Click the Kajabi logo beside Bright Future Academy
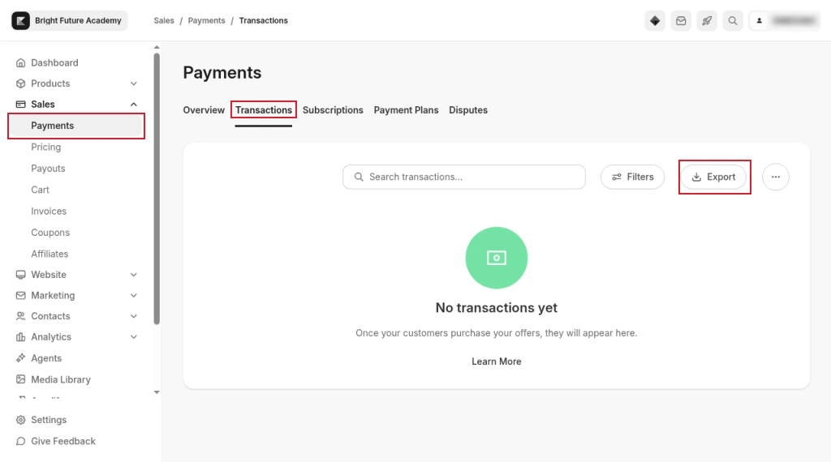Image resolution: width=831 pixels, height=462 pixels. 20,20
